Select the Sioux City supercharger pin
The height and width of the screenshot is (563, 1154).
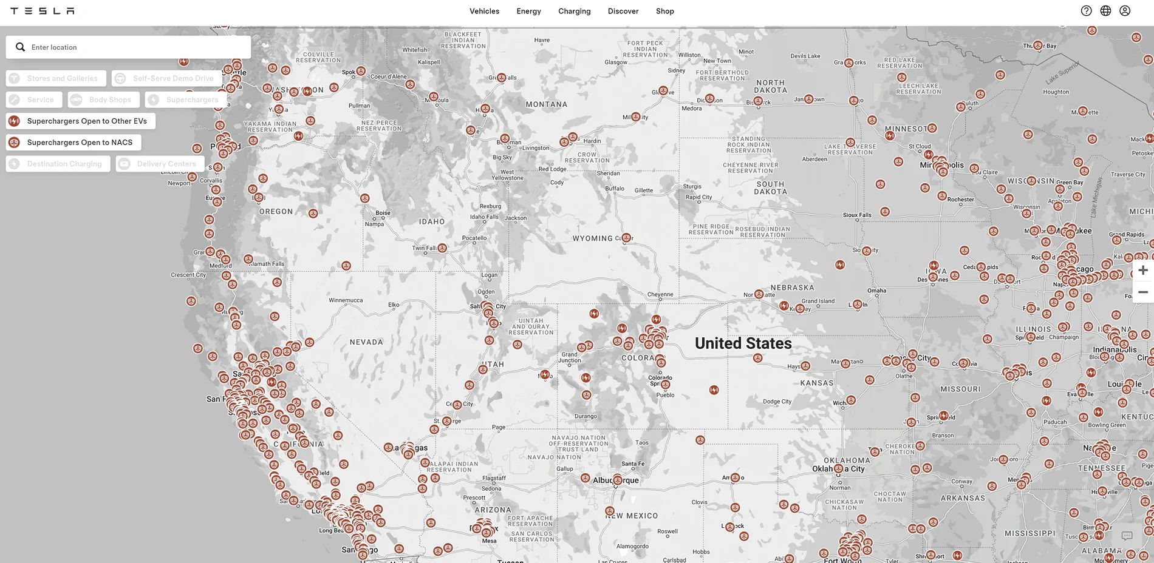coord(867,251)
